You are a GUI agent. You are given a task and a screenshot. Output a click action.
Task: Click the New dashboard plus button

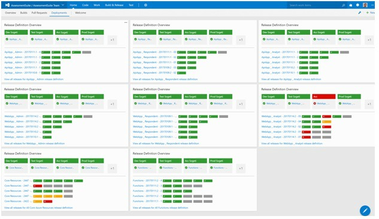[370, 13]
